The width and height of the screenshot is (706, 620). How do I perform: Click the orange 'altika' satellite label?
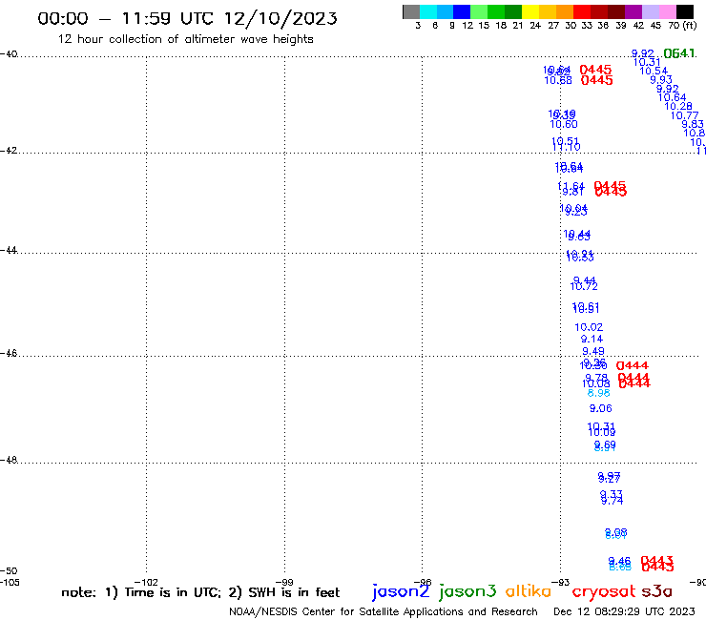click(x=528, y=591)
